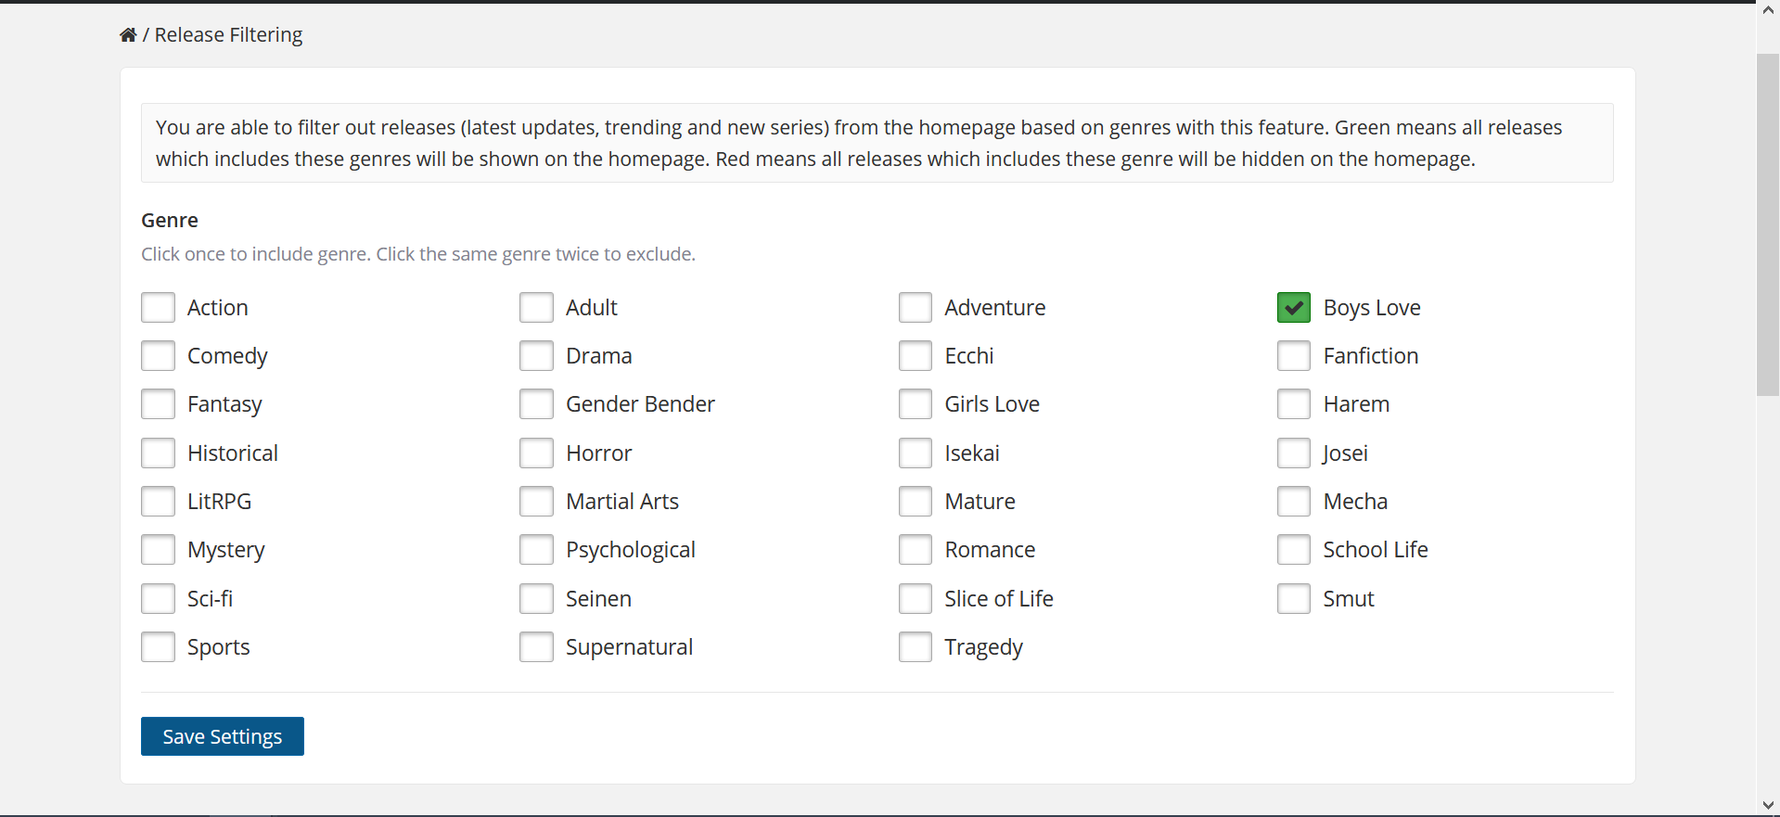The height and width of the screenshot is (817, 1780).
Task: Enable the Sports genre checkbox
Action: coord(158,647)
